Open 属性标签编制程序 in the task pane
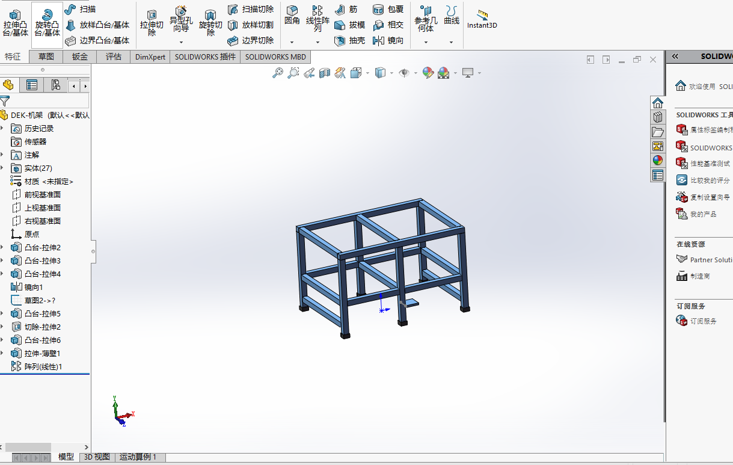Screen dimensions: 733x465 704,129
